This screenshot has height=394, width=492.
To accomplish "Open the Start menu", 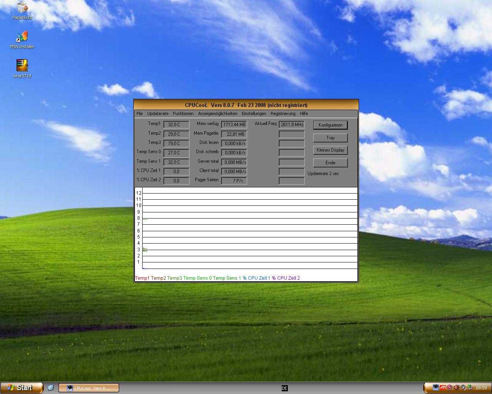I will [x=22, y=388].
